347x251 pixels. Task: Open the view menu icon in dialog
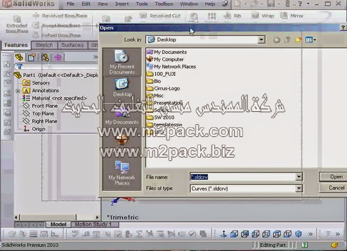pyautogui.click(x=311, y=40)
